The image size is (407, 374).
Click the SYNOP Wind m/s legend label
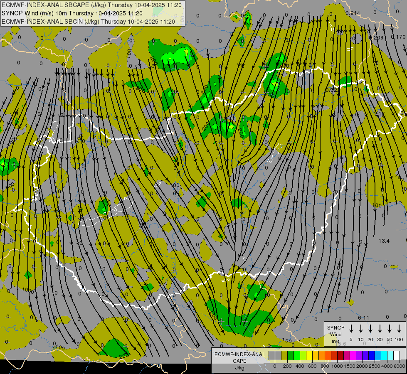(335, 335)
